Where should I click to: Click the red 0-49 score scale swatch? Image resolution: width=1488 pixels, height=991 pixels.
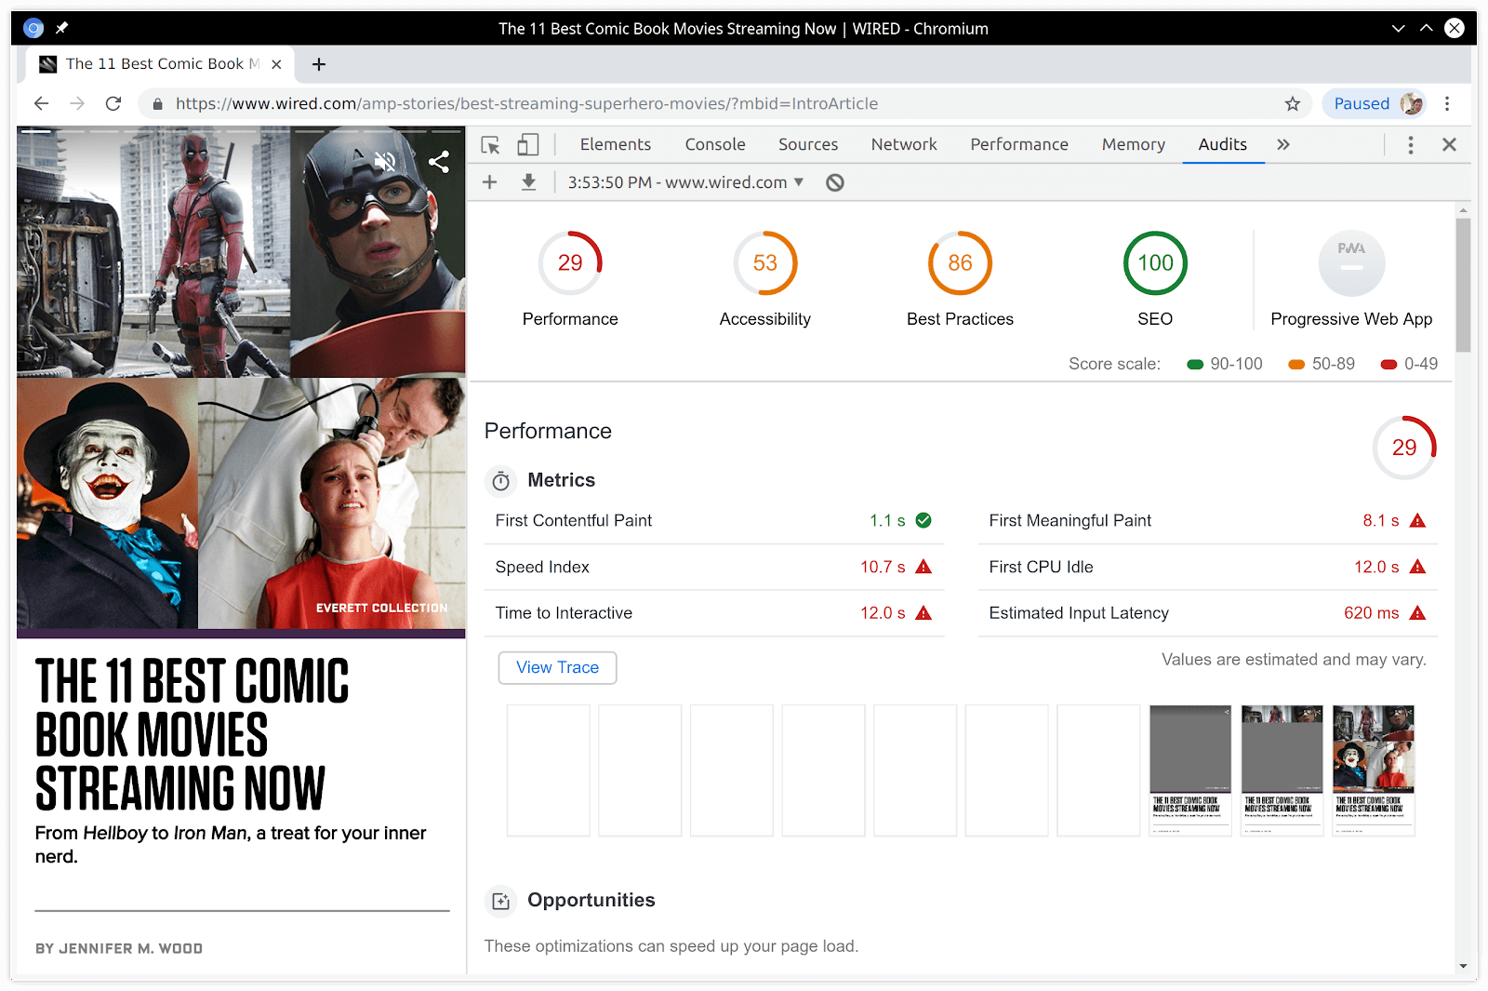[1388, 365]
